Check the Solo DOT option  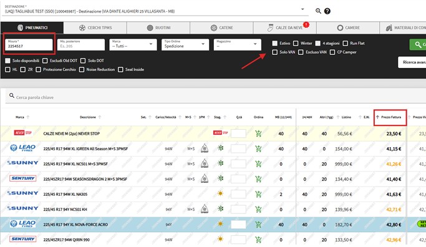(83, 61)
